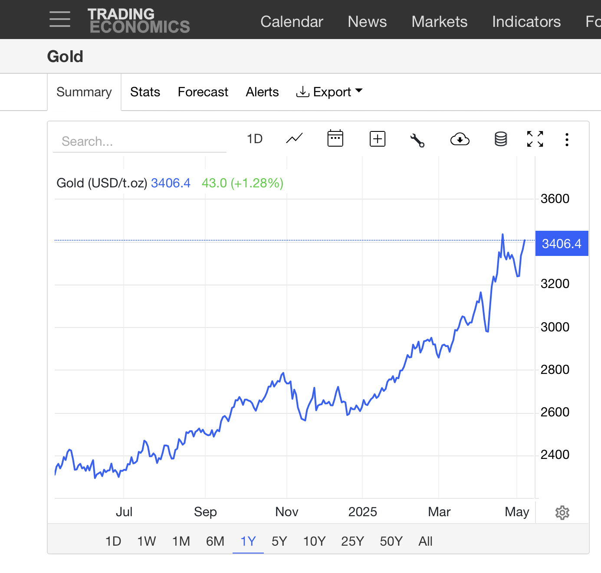The image size is (601, 573).
Task: Select the 50Y time range
Action: 391,541
